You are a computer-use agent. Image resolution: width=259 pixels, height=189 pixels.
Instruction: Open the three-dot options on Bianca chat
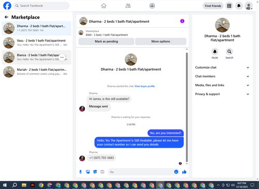coord(62,57)
